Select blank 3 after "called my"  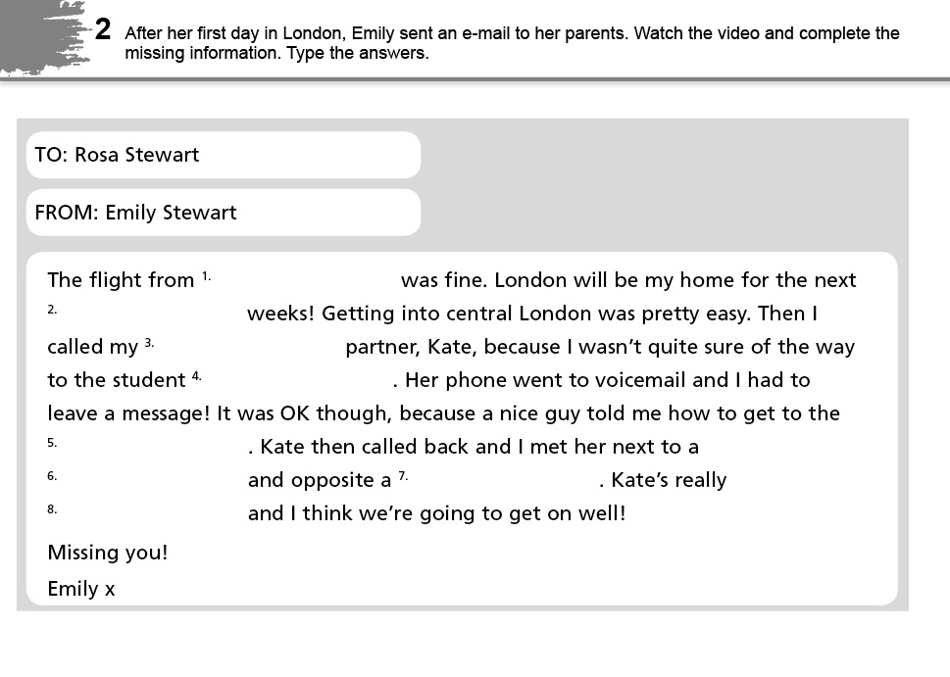(249, 347)
